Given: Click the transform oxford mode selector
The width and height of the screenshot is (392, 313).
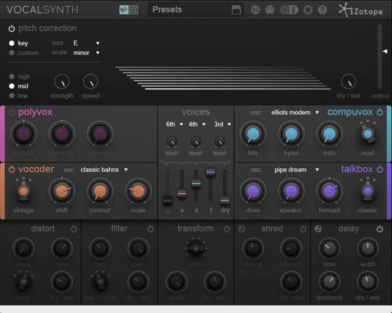Looking at the screenshot, I should pos(195,248).
